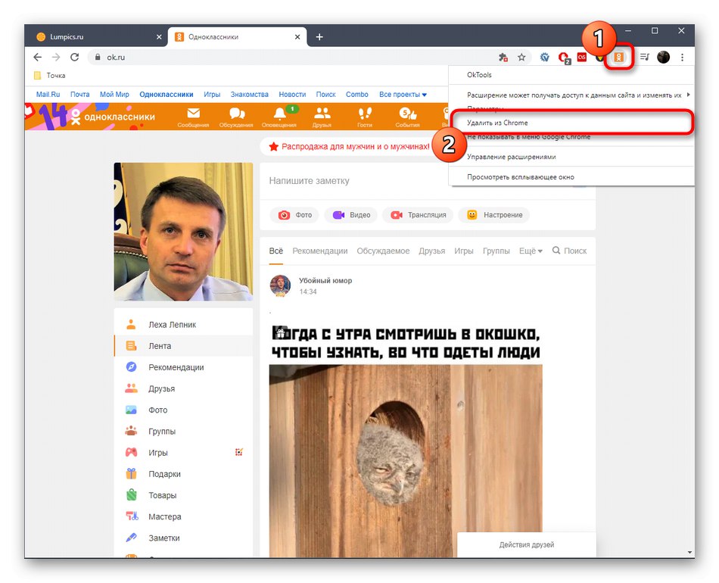
Task: Expand the Ещё filter dropdown
Action: pos(528,251)
